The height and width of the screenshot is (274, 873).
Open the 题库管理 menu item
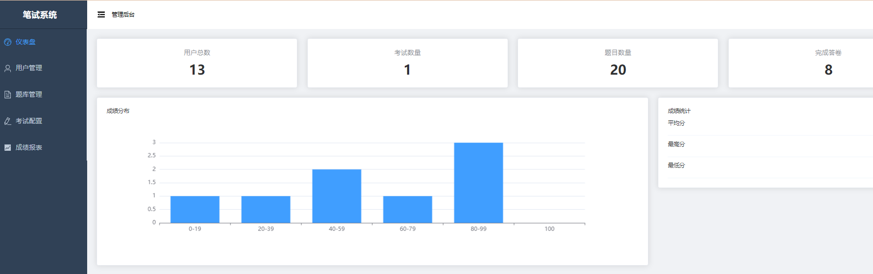point(43,94)
